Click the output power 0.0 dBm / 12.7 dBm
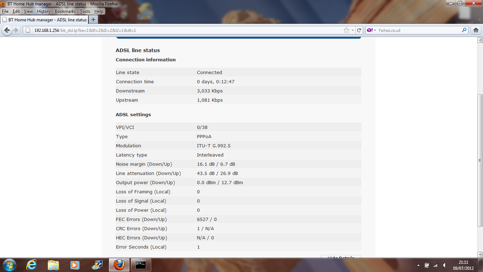The image size is (483, 272). coord(220,182)
